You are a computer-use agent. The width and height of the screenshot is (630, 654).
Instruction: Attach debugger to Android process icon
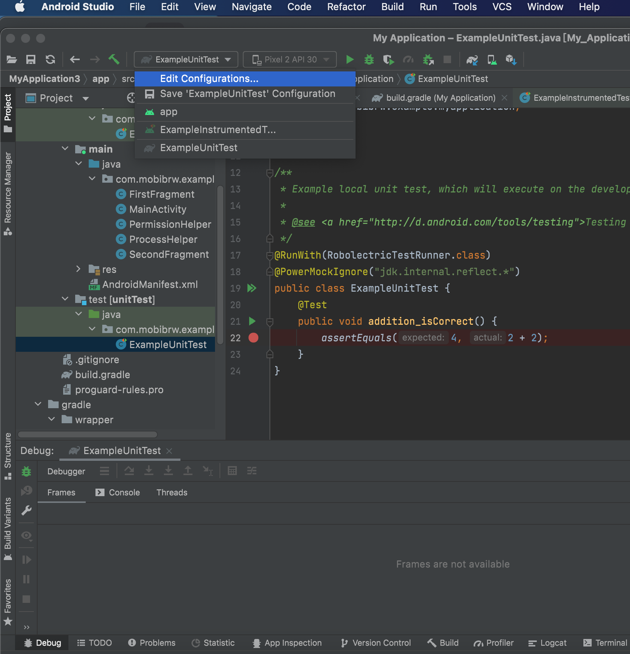pyautogui.click(x=428, y=59)
